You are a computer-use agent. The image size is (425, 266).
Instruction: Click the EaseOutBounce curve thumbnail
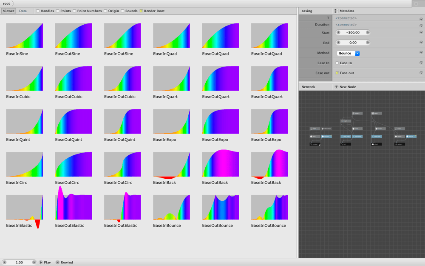(220, 207)
